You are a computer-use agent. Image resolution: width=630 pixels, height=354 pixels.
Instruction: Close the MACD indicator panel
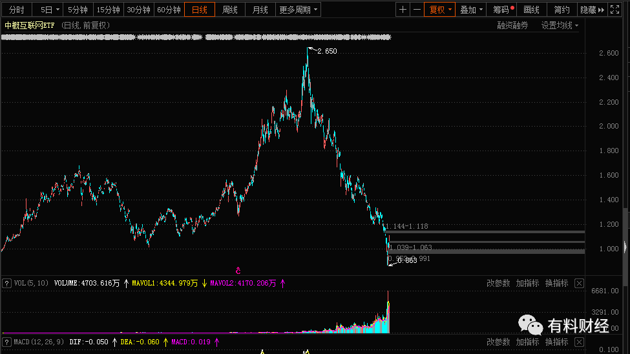pyautogui.click(x=579, y=342)
